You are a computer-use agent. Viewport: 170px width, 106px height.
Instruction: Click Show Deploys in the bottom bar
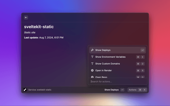click(x=112, y=90)
